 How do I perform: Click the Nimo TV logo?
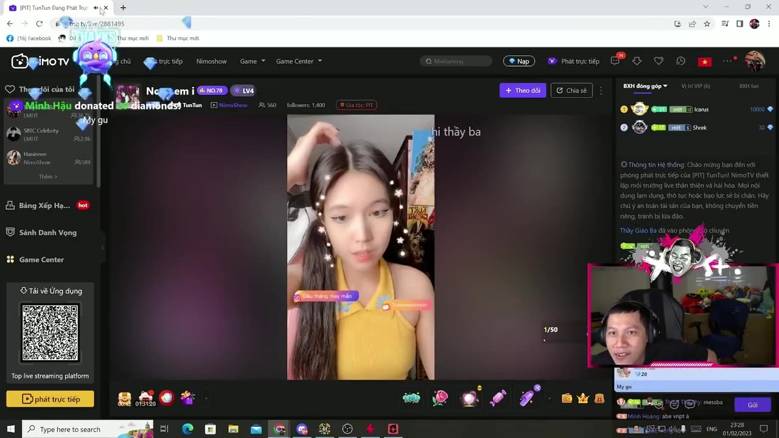tap(40, 61)
